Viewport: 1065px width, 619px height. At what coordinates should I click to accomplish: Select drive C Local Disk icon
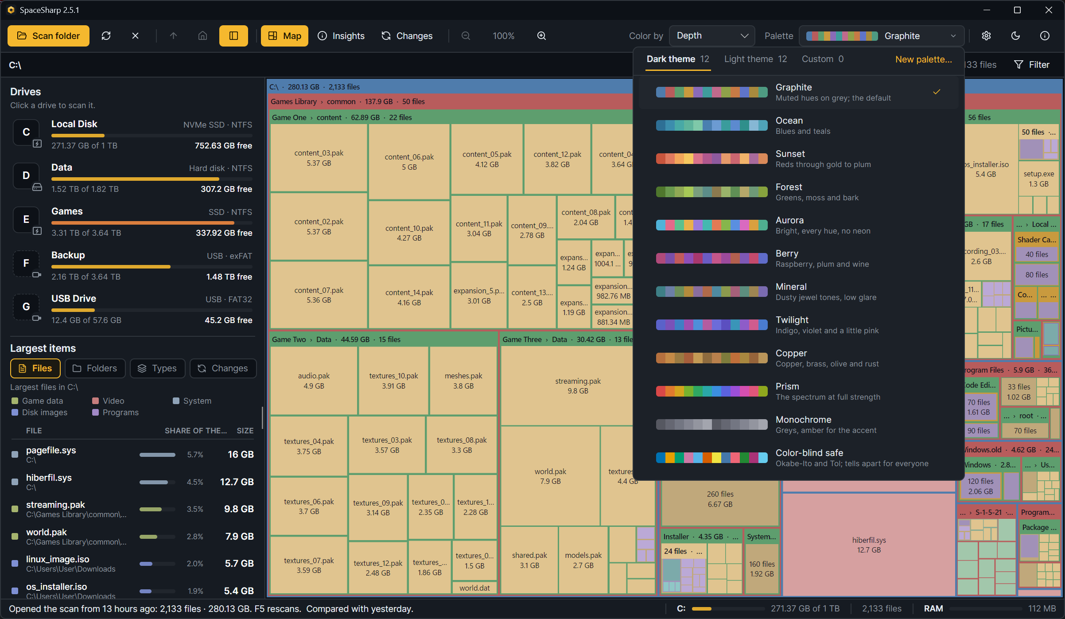click(x=27, y=132)
